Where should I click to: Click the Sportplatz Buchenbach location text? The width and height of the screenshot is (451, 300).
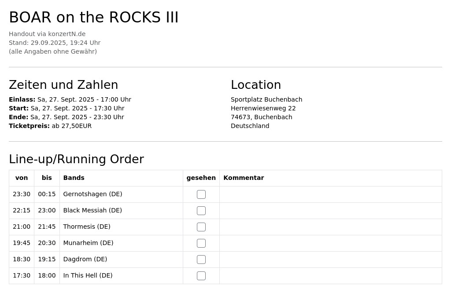click(x=266, y=99)
